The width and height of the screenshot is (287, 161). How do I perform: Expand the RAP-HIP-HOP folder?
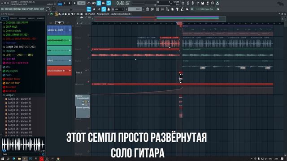click(13, 83)
